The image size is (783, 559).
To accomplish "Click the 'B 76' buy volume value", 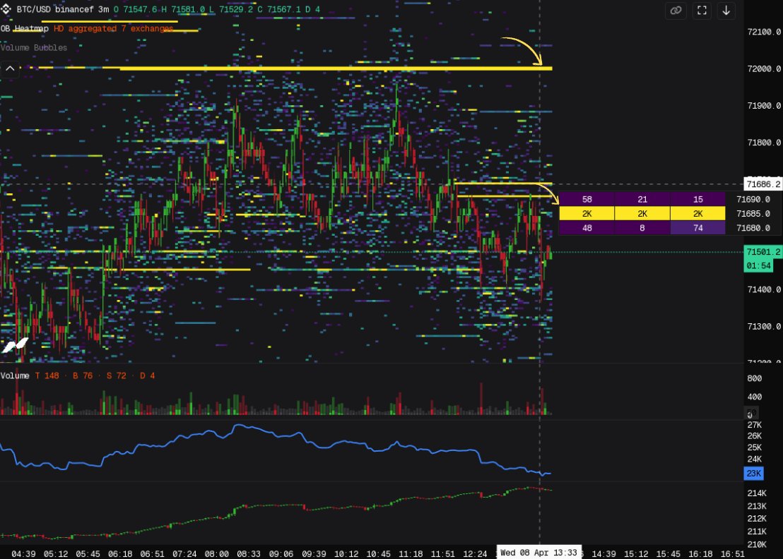I will coord(83,375).
